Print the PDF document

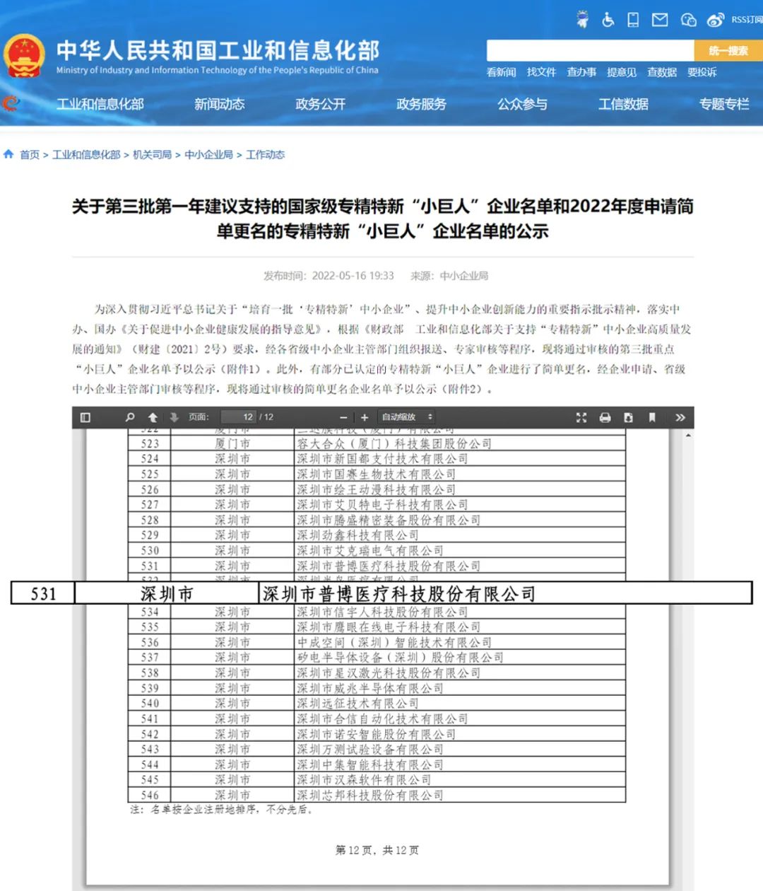(605, 417)
